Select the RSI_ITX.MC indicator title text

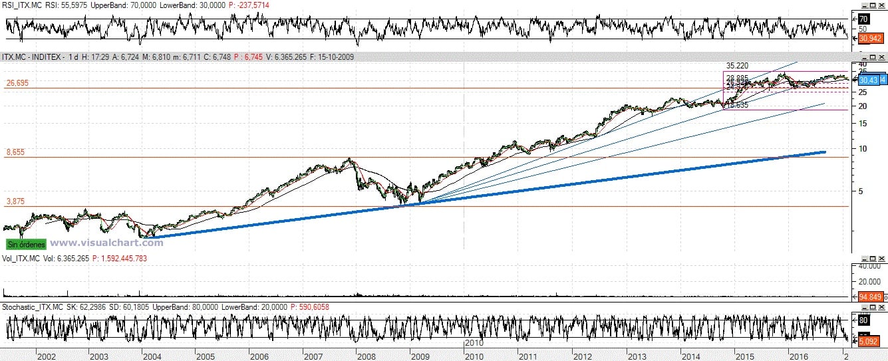pyautogui.click(x=21, y=5)
